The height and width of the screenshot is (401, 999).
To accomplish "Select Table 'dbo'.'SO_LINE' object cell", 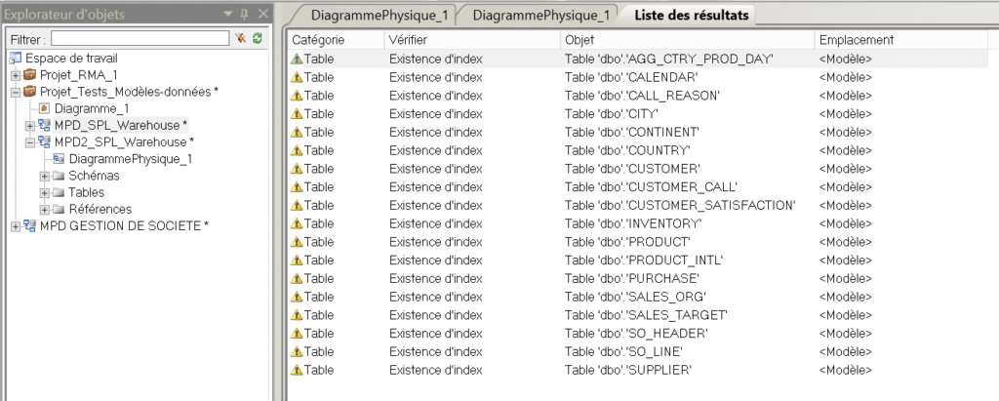I will [x=623, y=352].
